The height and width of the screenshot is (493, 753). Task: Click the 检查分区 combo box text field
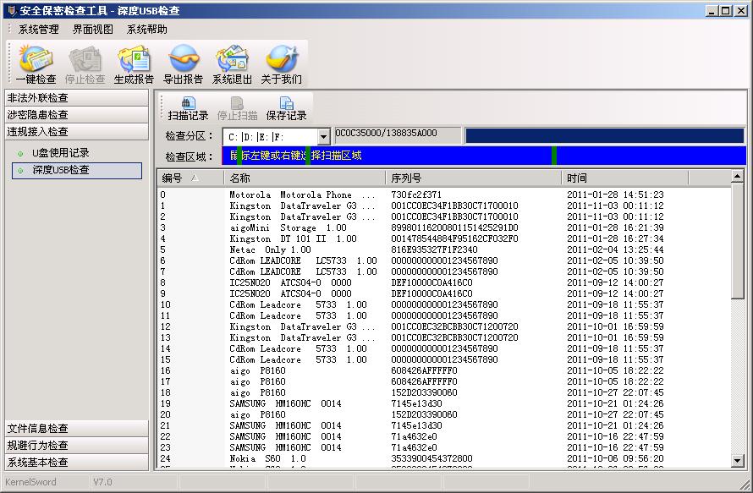tap(271, 137)
